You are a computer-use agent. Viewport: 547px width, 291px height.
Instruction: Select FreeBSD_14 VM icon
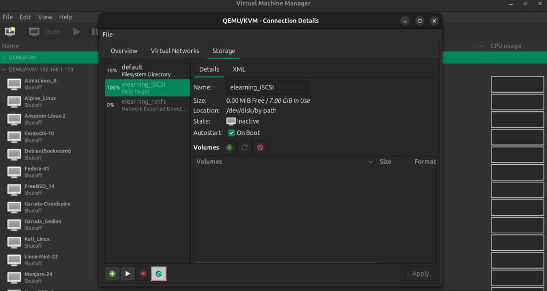tap(14, 190)
